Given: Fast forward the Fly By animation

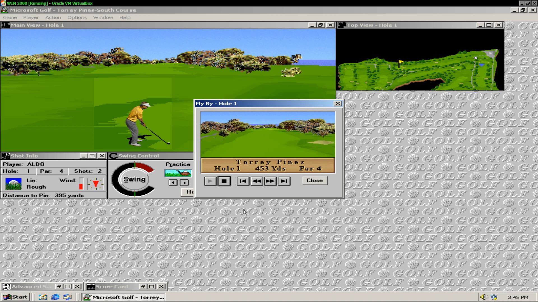Looking at the screenshot, I should [270, 181].
